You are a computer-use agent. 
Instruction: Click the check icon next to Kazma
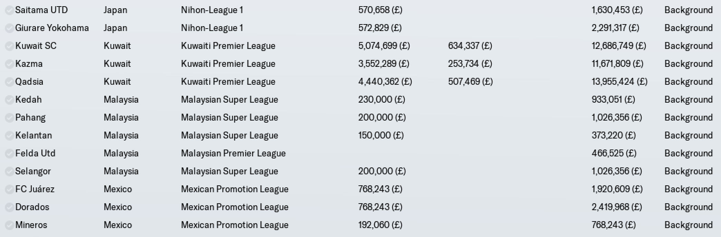click(x=9, y=64)
